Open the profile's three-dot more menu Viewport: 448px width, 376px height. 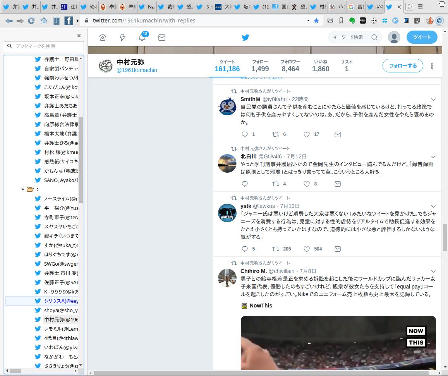pos(432,66)
